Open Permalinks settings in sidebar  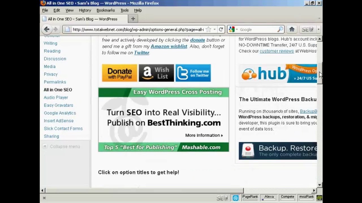pos(55,82)
